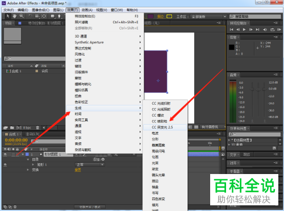The image size is (284, 211).
Task: Select the Pen tool
Action: (59, 16)
